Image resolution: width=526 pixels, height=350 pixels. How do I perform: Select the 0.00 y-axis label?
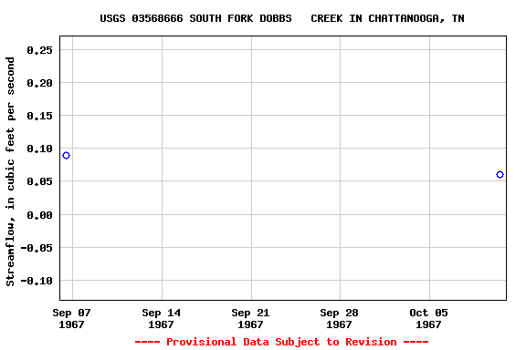click(40, 215)
